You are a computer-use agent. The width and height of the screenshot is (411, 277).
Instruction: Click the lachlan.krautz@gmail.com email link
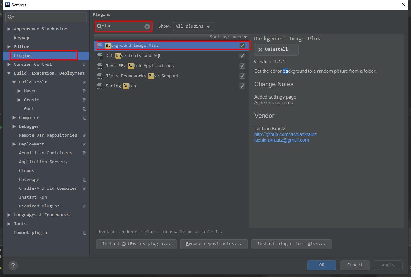pos(282,140)
